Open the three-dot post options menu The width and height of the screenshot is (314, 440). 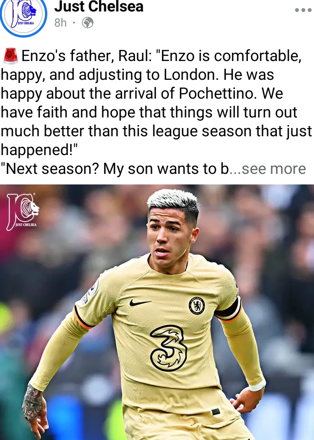tap(303, 10)
